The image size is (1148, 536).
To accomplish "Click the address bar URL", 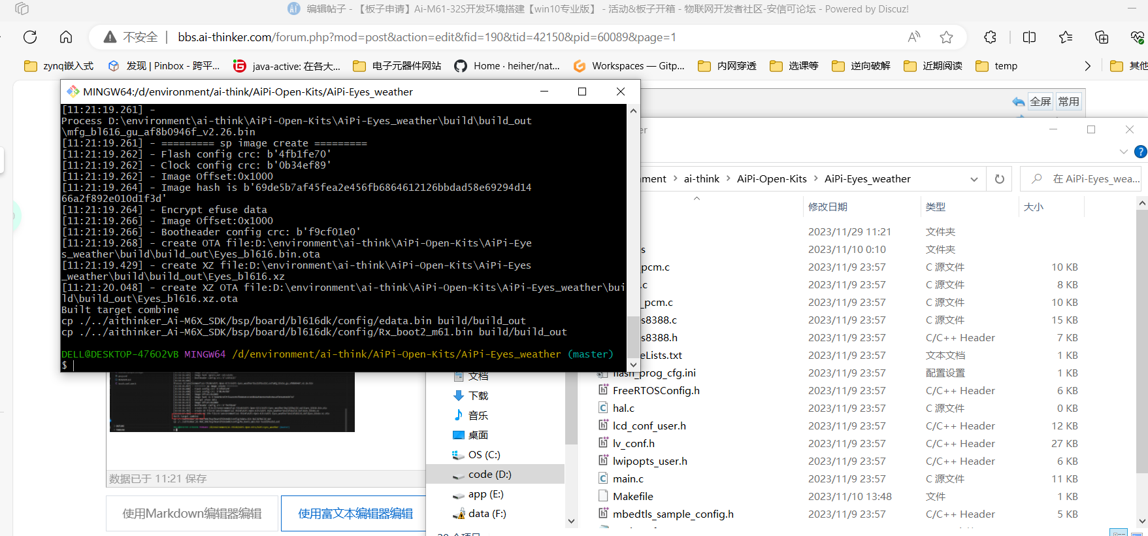I will pos(427,37).
